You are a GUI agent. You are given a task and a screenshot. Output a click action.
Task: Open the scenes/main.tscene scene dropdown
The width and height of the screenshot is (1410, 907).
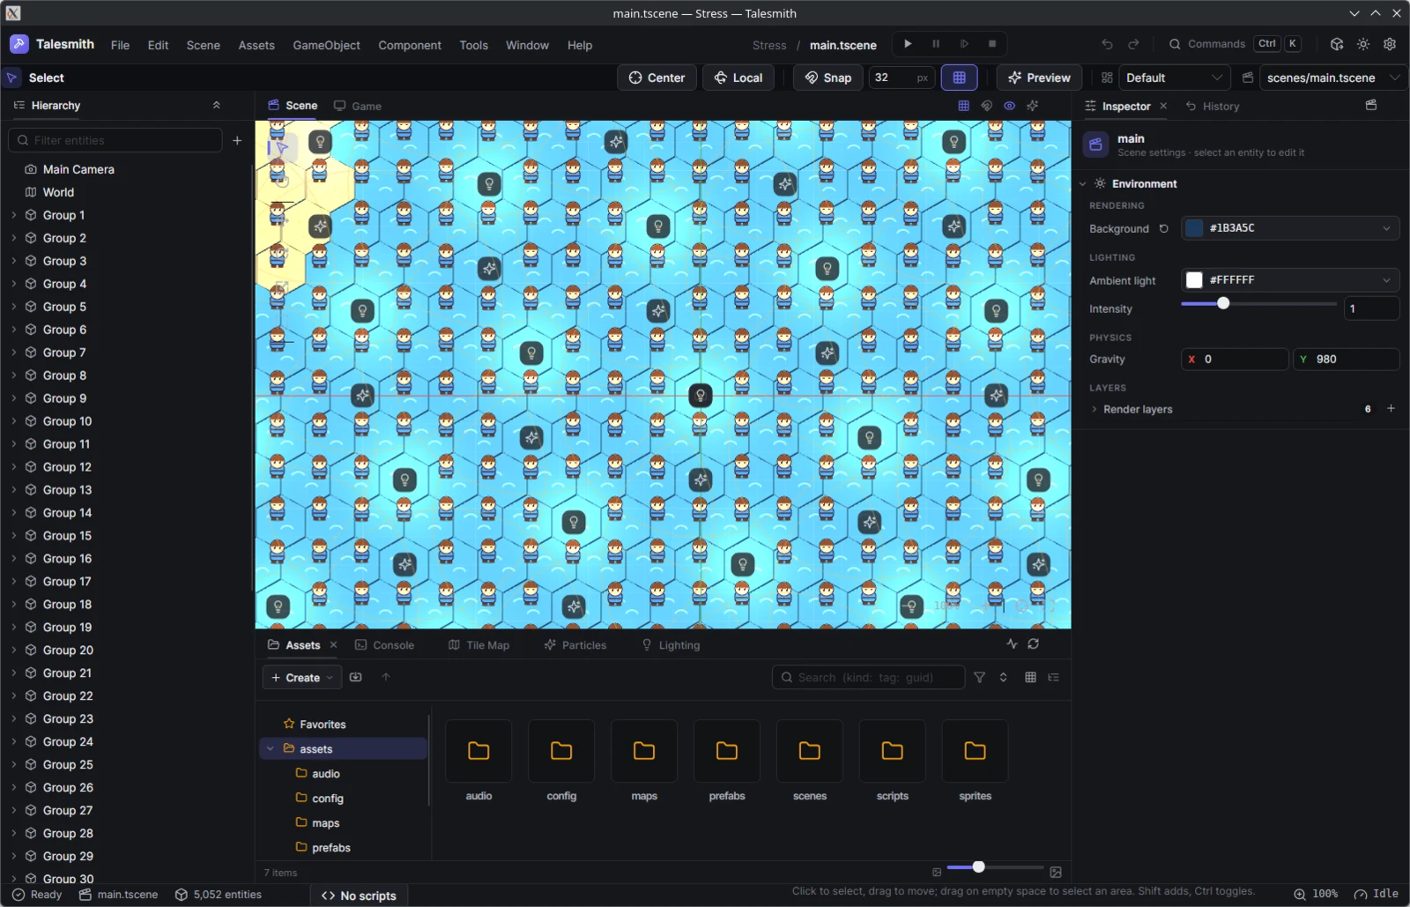(x=1333, y=78)
